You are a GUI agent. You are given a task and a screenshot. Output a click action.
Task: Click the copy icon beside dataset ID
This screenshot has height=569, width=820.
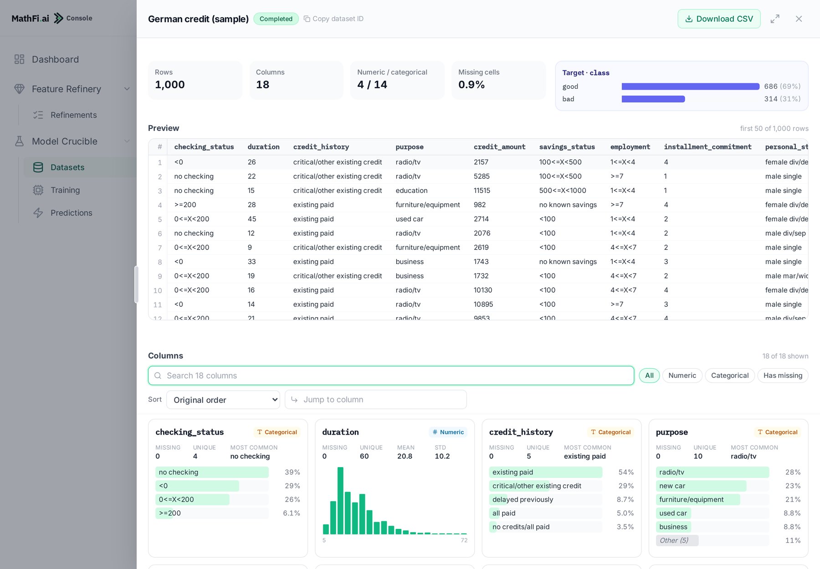307,19
